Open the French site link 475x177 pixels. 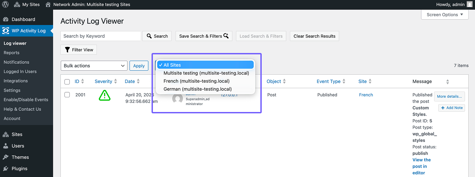point(366,95)
